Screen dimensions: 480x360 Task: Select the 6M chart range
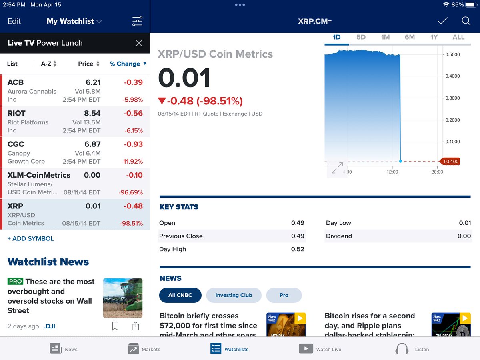pyautogui.click(x=410, y=37)
